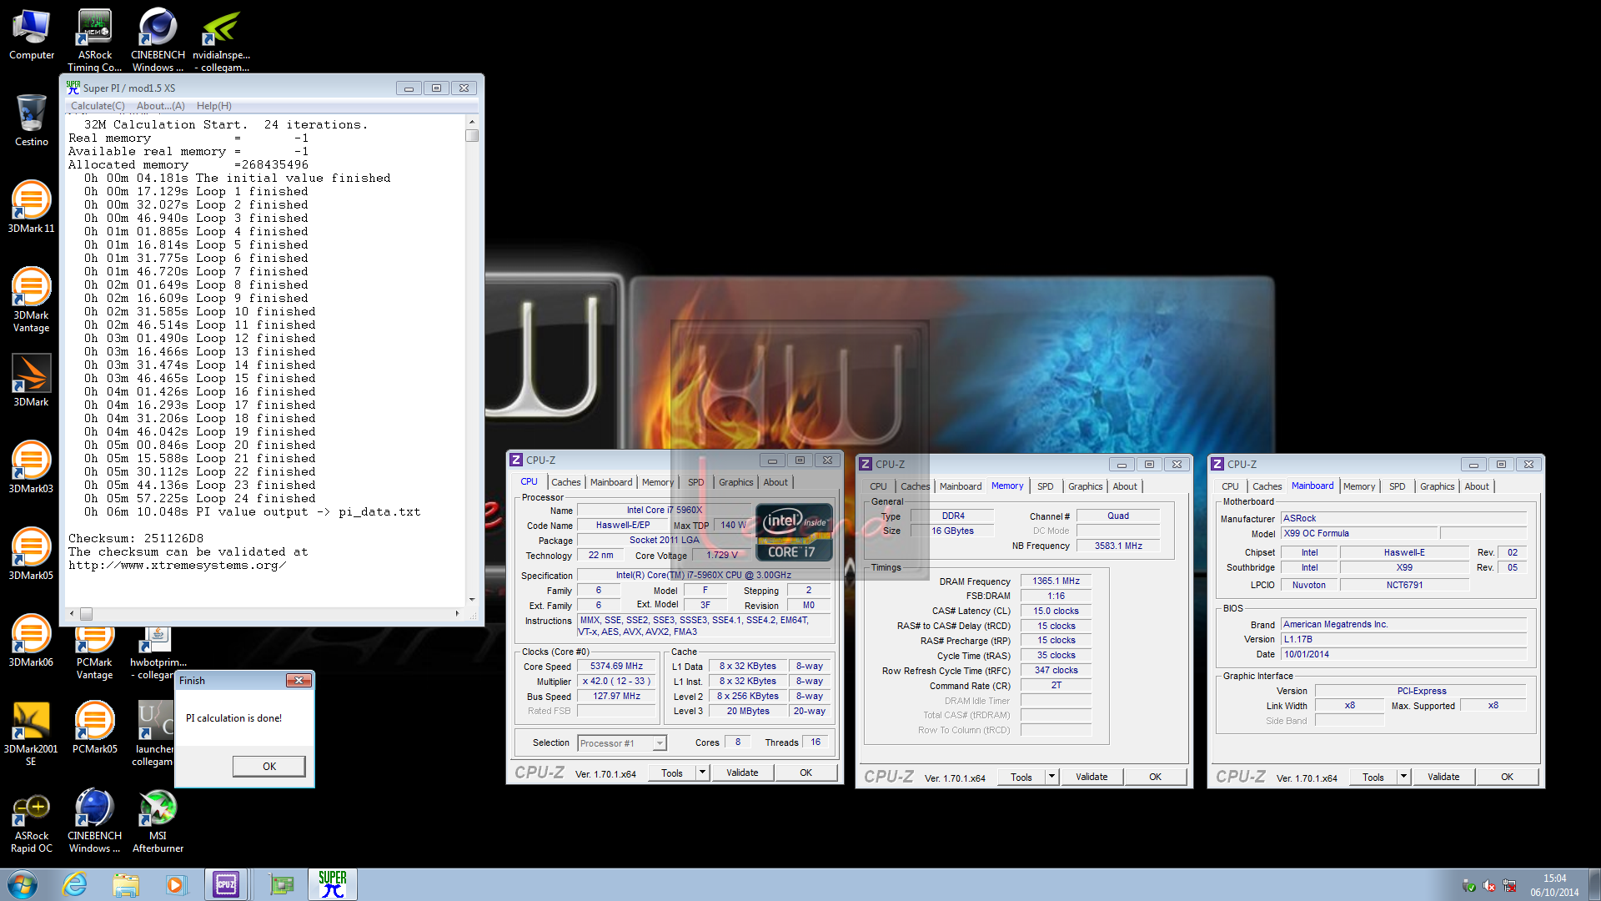Open CPU tab in Memory CPU-Z window

tap(878, 486)
